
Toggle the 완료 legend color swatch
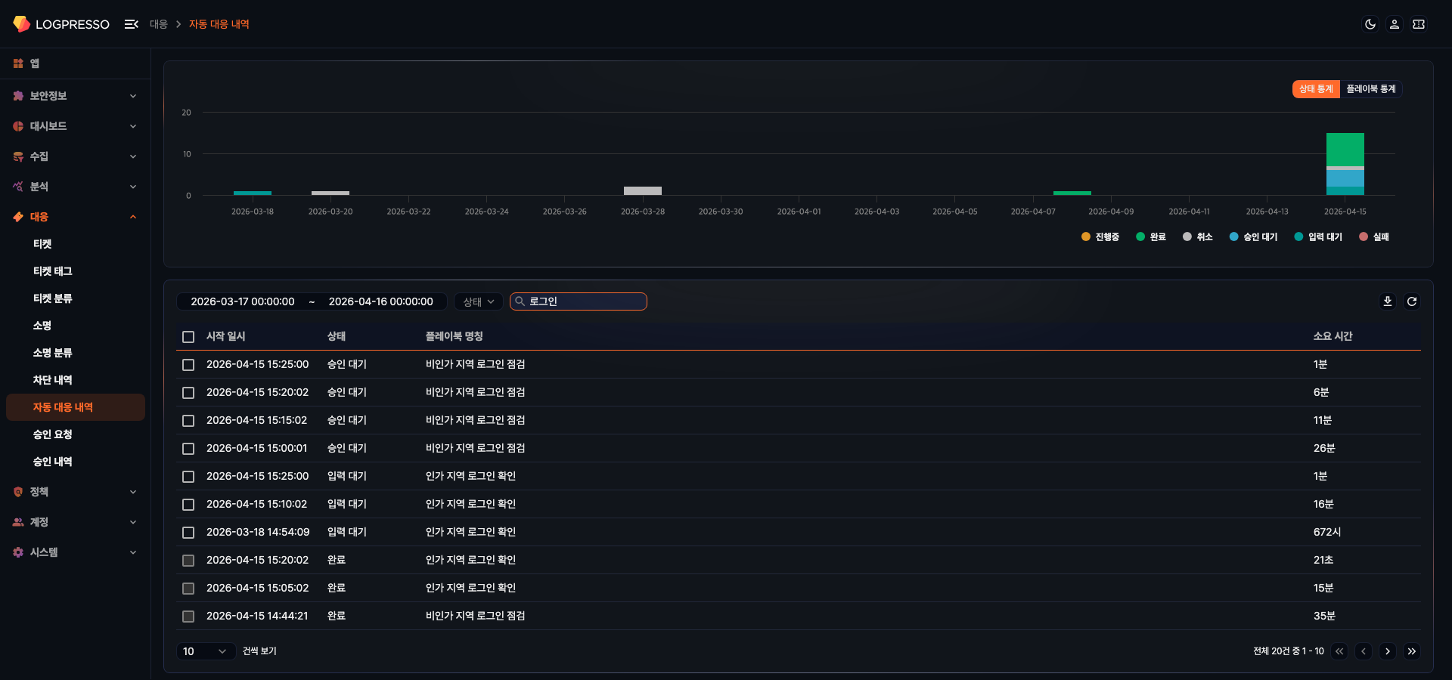(1140, 237)
